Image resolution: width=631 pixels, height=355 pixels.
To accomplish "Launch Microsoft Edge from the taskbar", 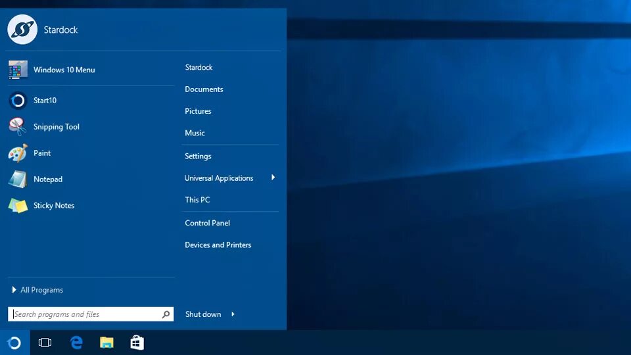I will pyautogui.click(x=76, y=343).
